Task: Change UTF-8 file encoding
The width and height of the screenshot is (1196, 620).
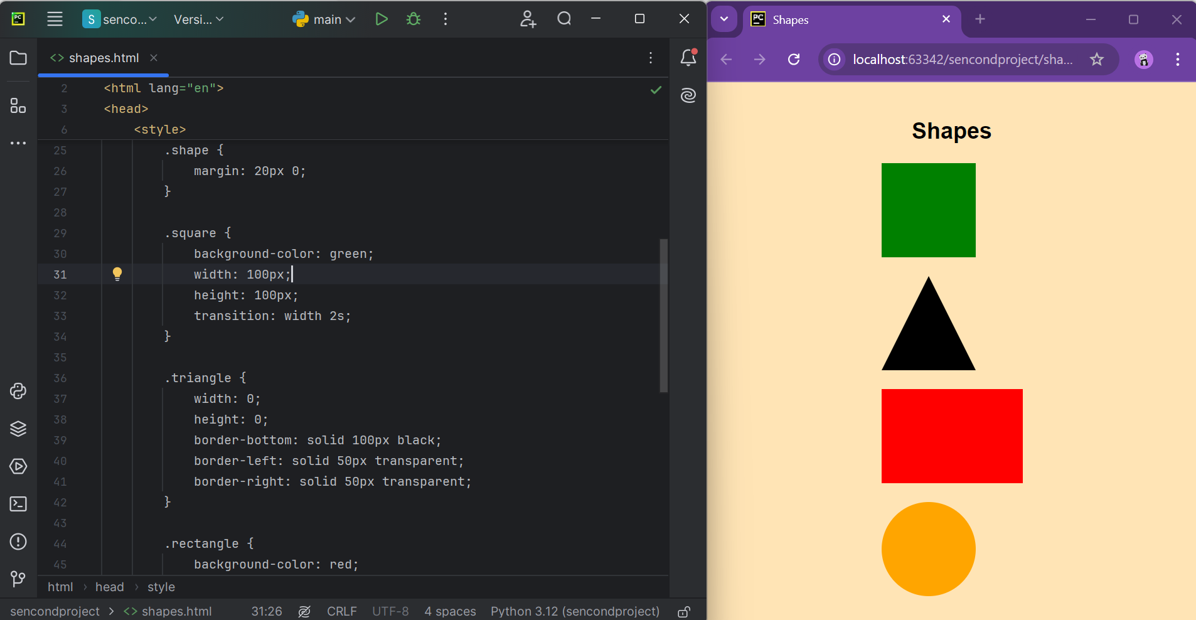Action: point(390,611)
